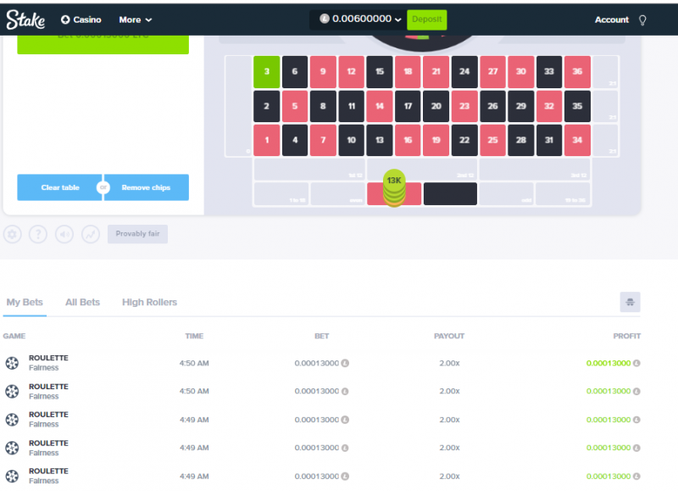Click LTC coin icon beside first bet amount
This screenshot has width=678, height=491.
pyautogui.click(x=345, y=363)
